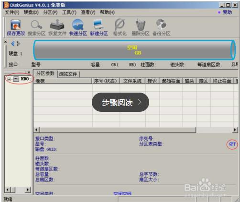Screen dimensions: 240x202
Task: Click partition table left scroll arrow
Action: [x=36, y=130]
